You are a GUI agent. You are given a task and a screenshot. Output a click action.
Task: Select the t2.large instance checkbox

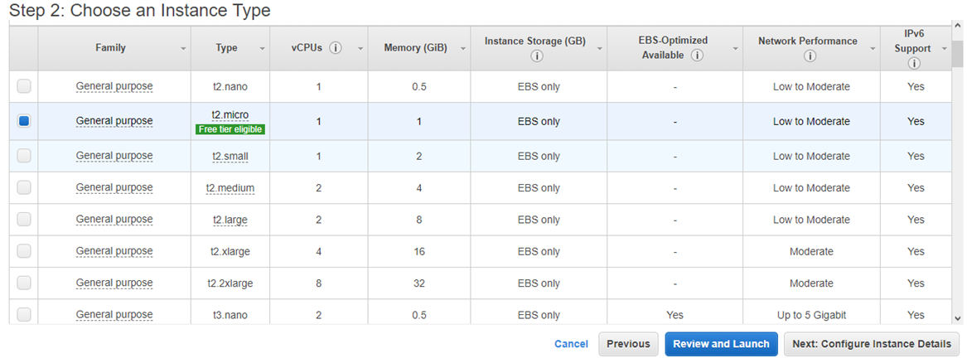[23, 220]
